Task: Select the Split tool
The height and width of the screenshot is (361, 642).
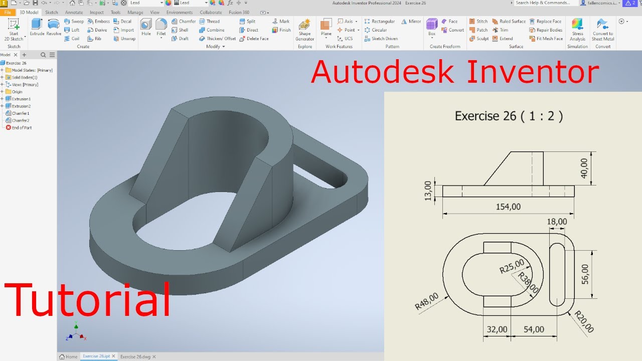Action: tap(247, 22)
